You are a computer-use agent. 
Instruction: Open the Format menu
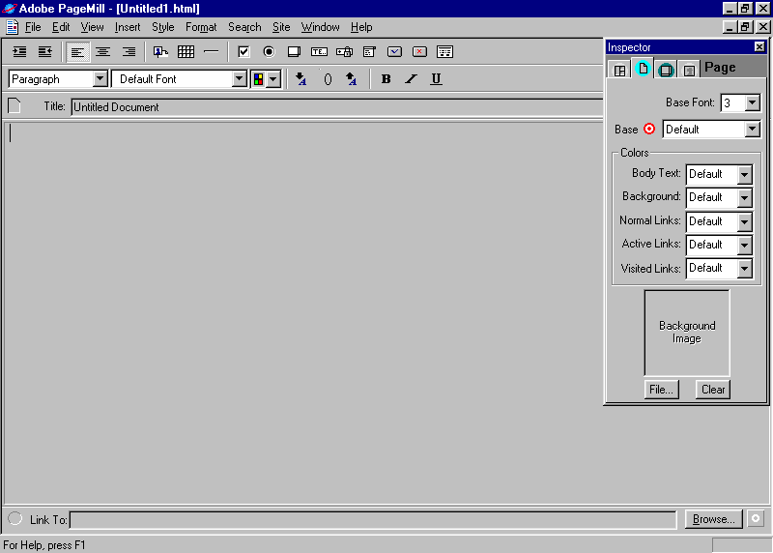coord(201,27)
